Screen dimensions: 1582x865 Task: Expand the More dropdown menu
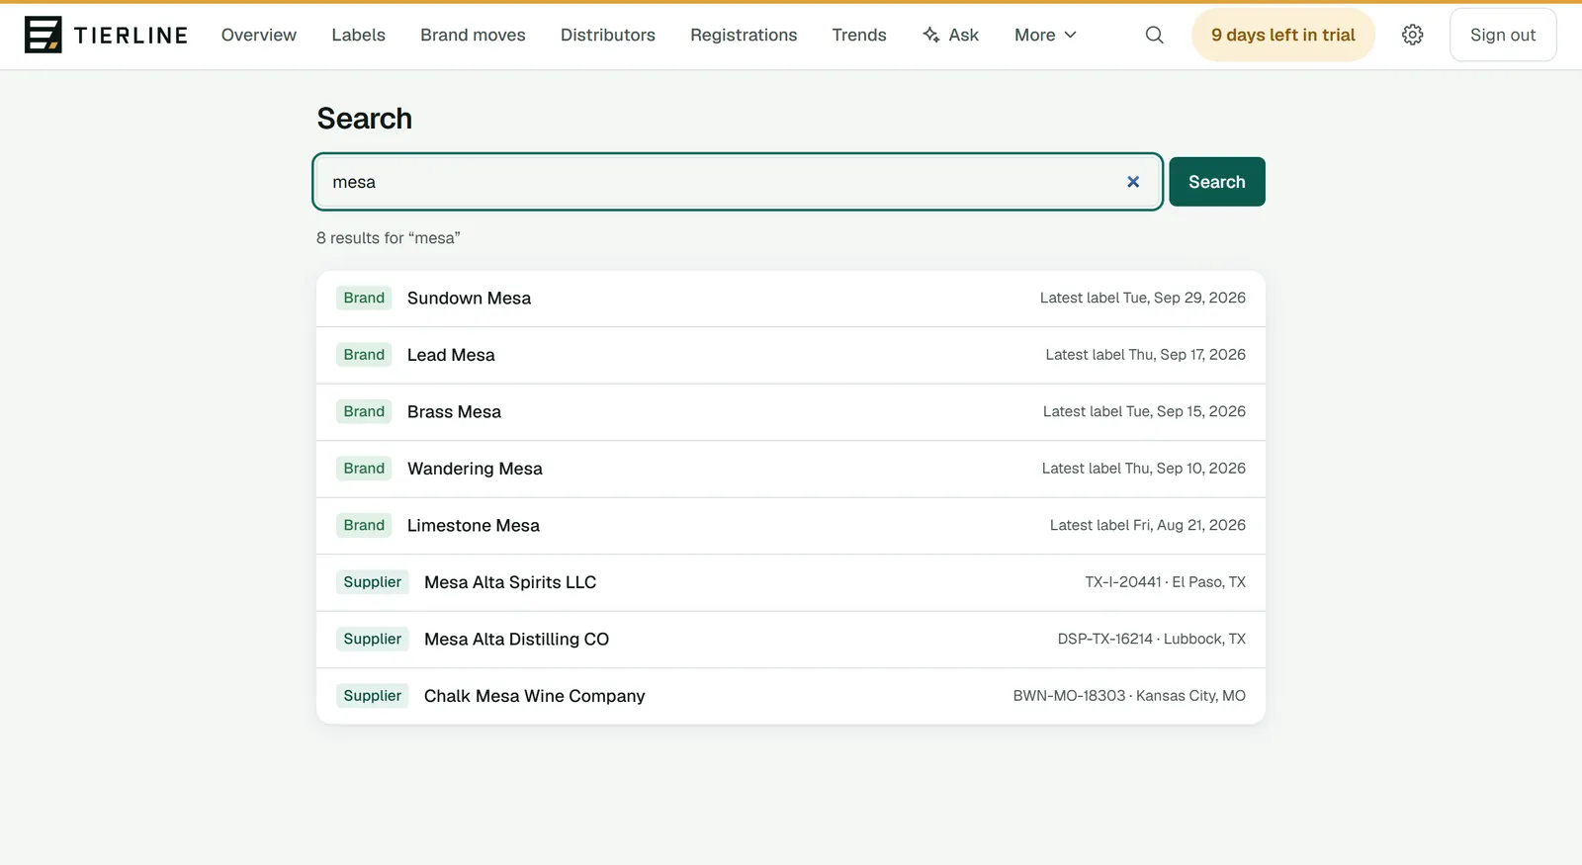tap(1045, 35)
